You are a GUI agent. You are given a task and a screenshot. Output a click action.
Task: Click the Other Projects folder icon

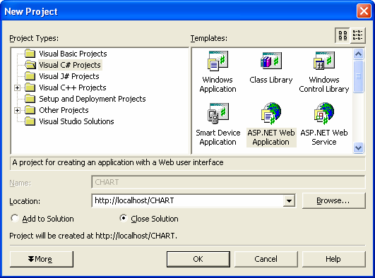click(x=30, y=110)
